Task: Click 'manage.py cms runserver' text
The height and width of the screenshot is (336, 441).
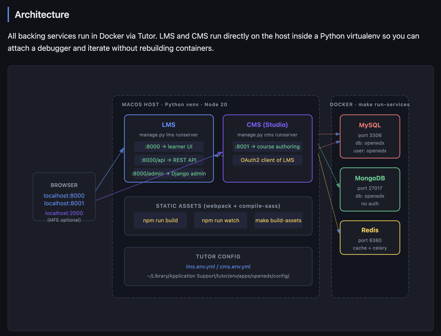Action: (267, 135)
